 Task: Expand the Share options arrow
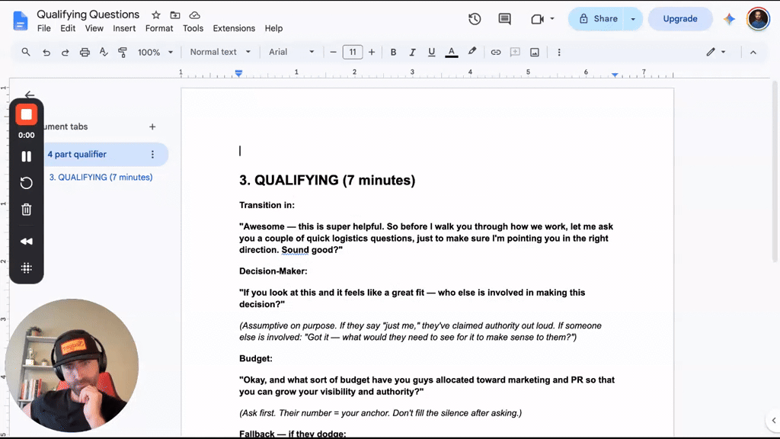pos(633,19)
